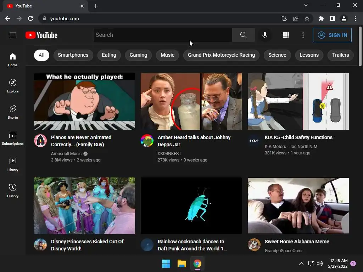Open Chrome extensions puzzle icon
This screenshot has width=363, height=272.
tap(321, 18)
